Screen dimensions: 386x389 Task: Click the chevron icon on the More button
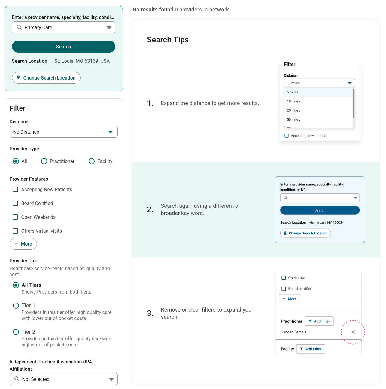pyautogui.click(x=16, y=244)
